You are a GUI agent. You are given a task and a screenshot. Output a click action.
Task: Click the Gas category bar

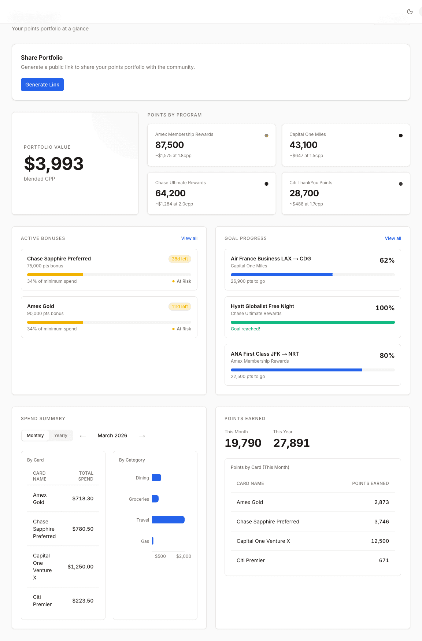click(x=153, y=541)
